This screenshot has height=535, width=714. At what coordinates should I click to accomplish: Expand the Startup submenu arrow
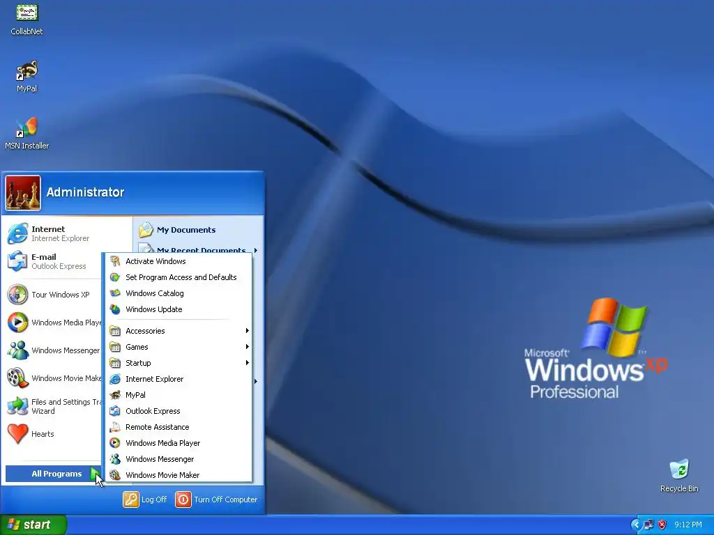[x=248, y=362]
